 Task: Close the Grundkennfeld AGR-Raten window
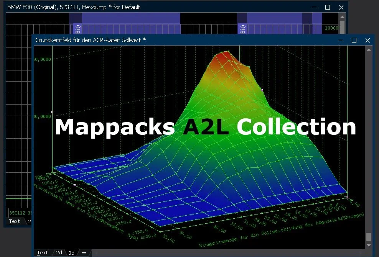pyautogui.click(x=367, y=40)
